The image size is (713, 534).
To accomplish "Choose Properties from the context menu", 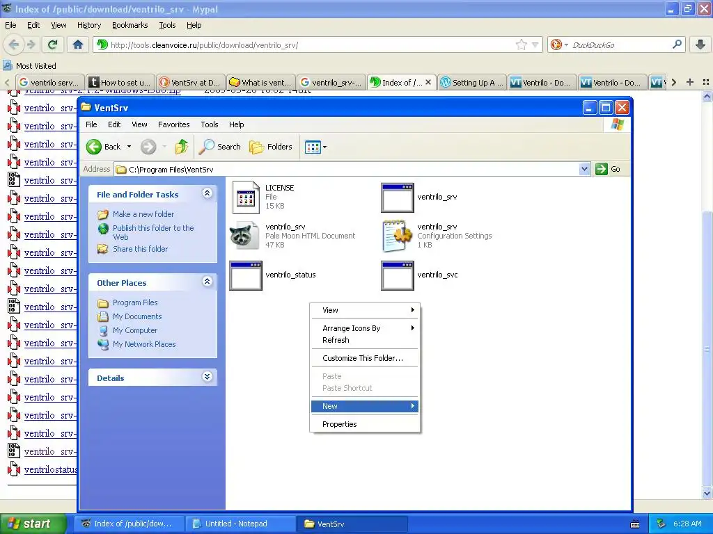I will click(x=365, y=424).
